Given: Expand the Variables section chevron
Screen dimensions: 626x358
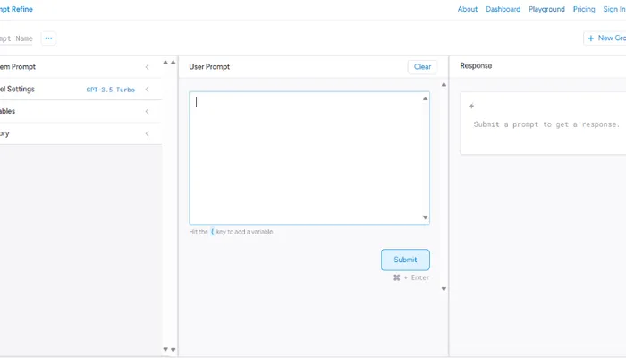Looking at the screenshot, I should click(147, 112).
